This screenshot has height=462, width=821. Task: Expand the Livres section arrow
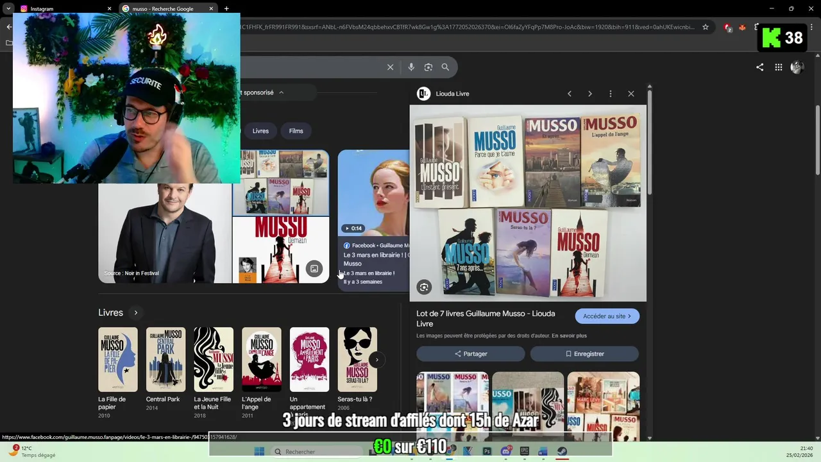[x=135, y=312]
